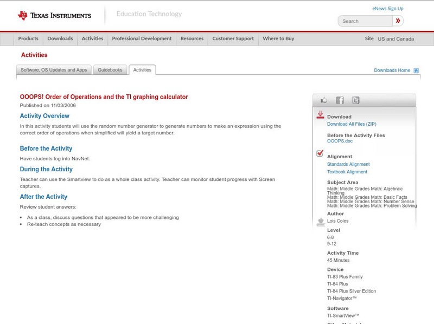
Task: Share the activity on Twitter
Action: pos(355,100)
